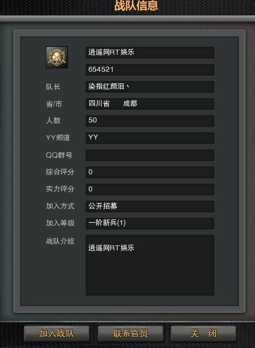Image resolution: width=255 pixels, height=348 pixels.
Task: Click the empty QQ群号 field
Action: point(150,155)
